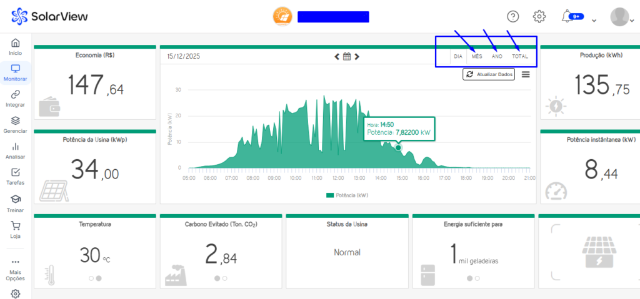Select first pagination dot under Carbono Evitado
The image size is (640, 299).
[217, 278]
